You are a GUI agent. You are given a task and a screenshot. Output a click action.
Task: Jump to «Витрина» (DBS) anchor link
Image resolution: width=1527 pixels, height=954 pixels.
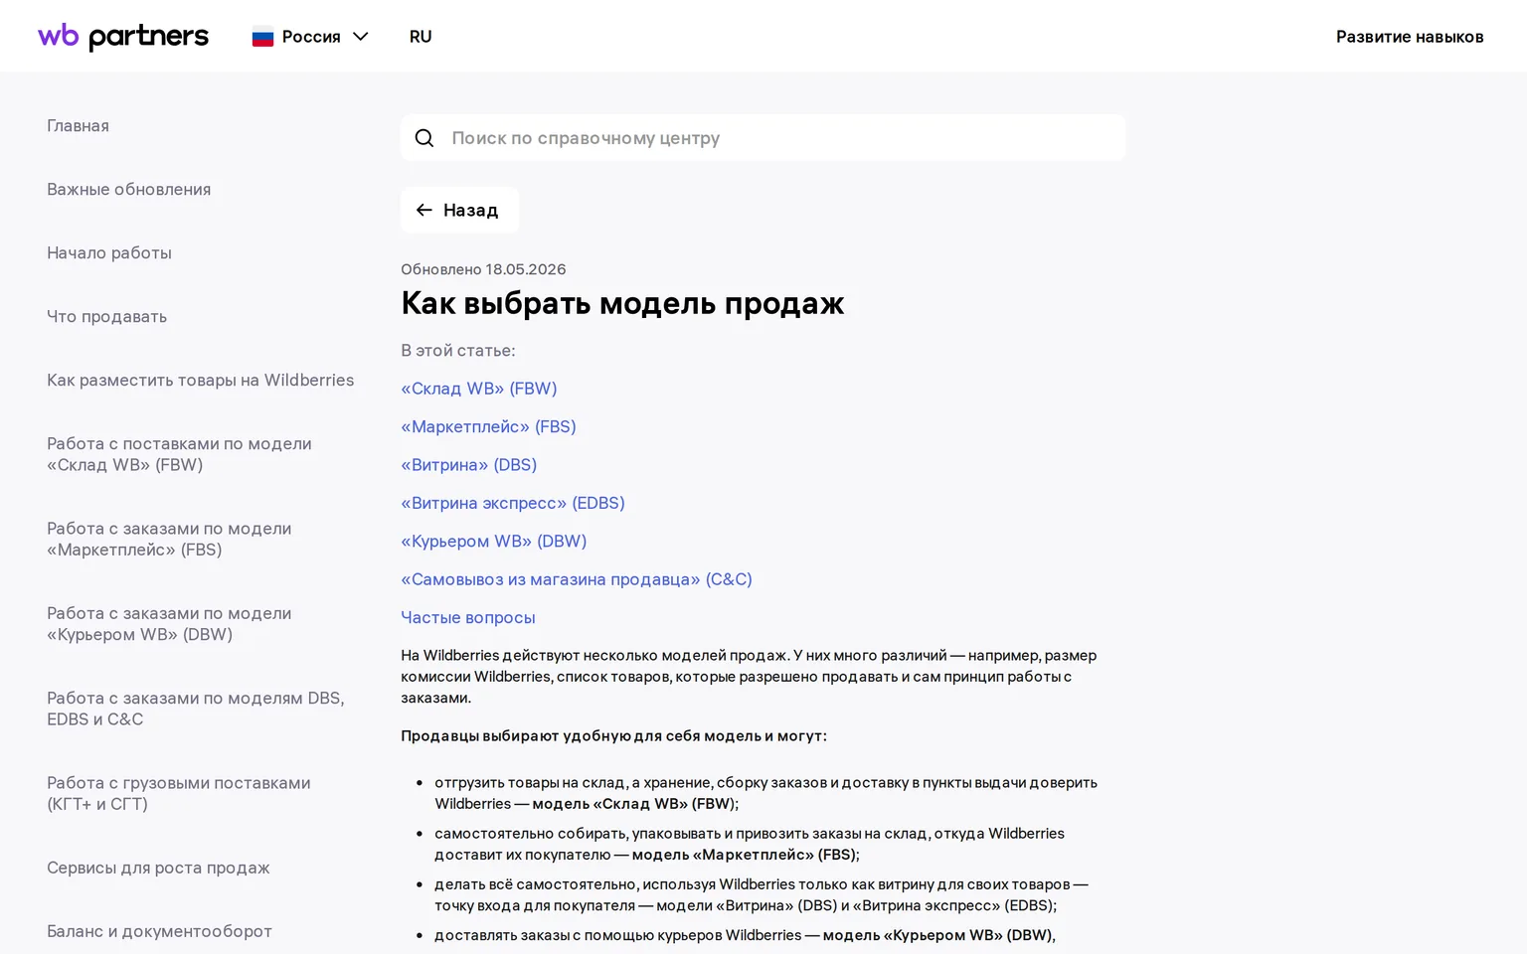click(469, 465)
